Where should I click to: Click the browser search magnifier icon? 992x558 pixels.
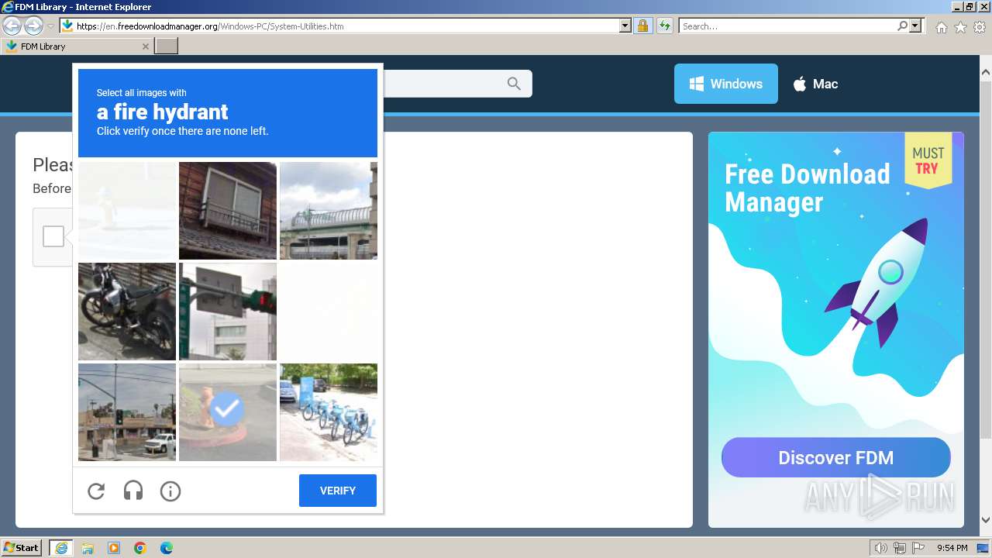pos(902,26)
